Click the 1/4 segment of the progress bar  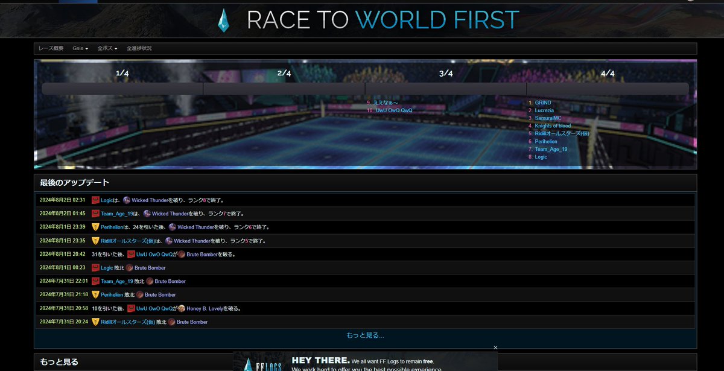(x=122, y=89)
